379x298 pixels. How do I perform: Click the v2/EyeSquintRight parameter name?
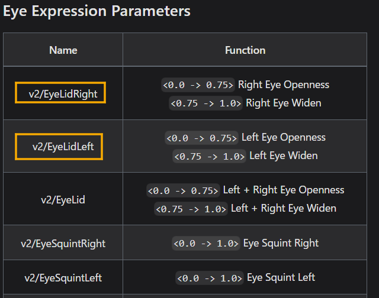coord(63,243)
